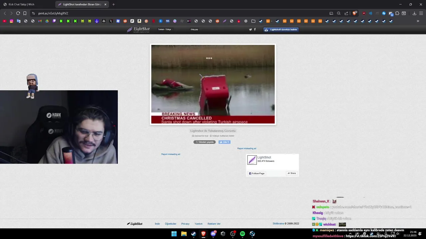This screenshot has width=426, height=239.
Task: Open a new browser tab
Action: pyautogui.click(x=113, y=4)
